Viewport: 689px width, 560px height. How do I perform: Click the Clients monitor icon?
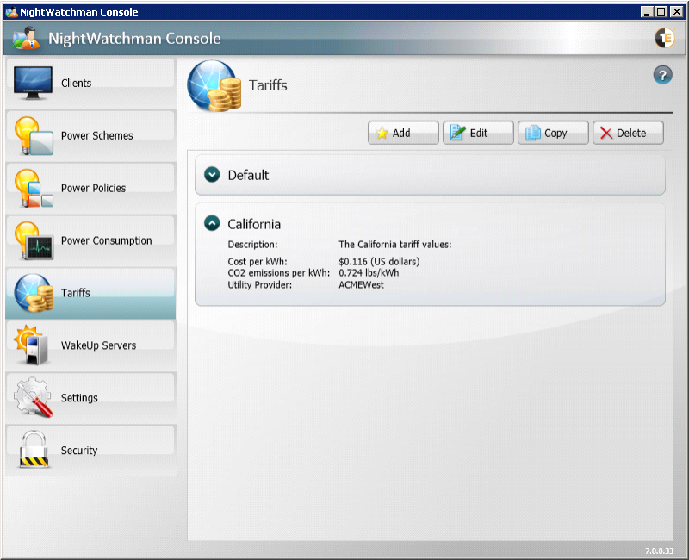pyautogui.click(x=34, y=84)
